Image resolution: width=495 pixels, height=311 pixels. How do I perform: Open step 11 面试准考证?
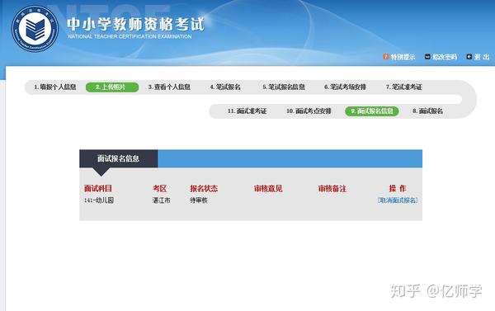pos(247,111)
